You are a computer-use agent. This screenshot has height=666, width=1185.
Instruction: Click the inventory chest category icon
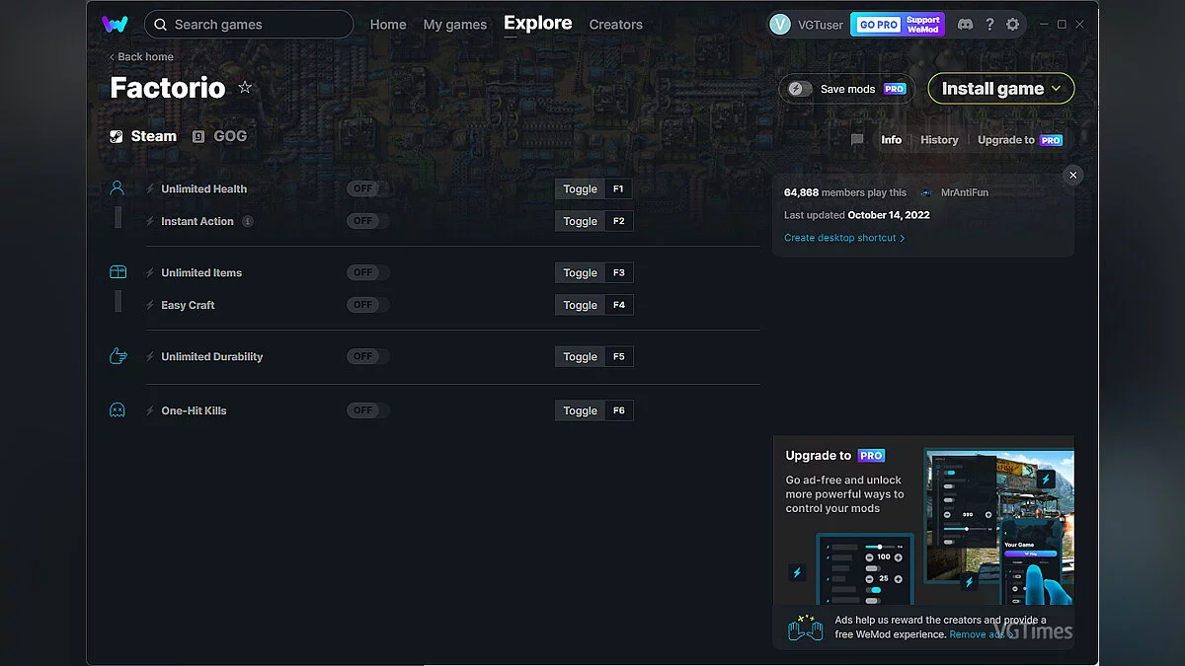(x=118, y=272)
